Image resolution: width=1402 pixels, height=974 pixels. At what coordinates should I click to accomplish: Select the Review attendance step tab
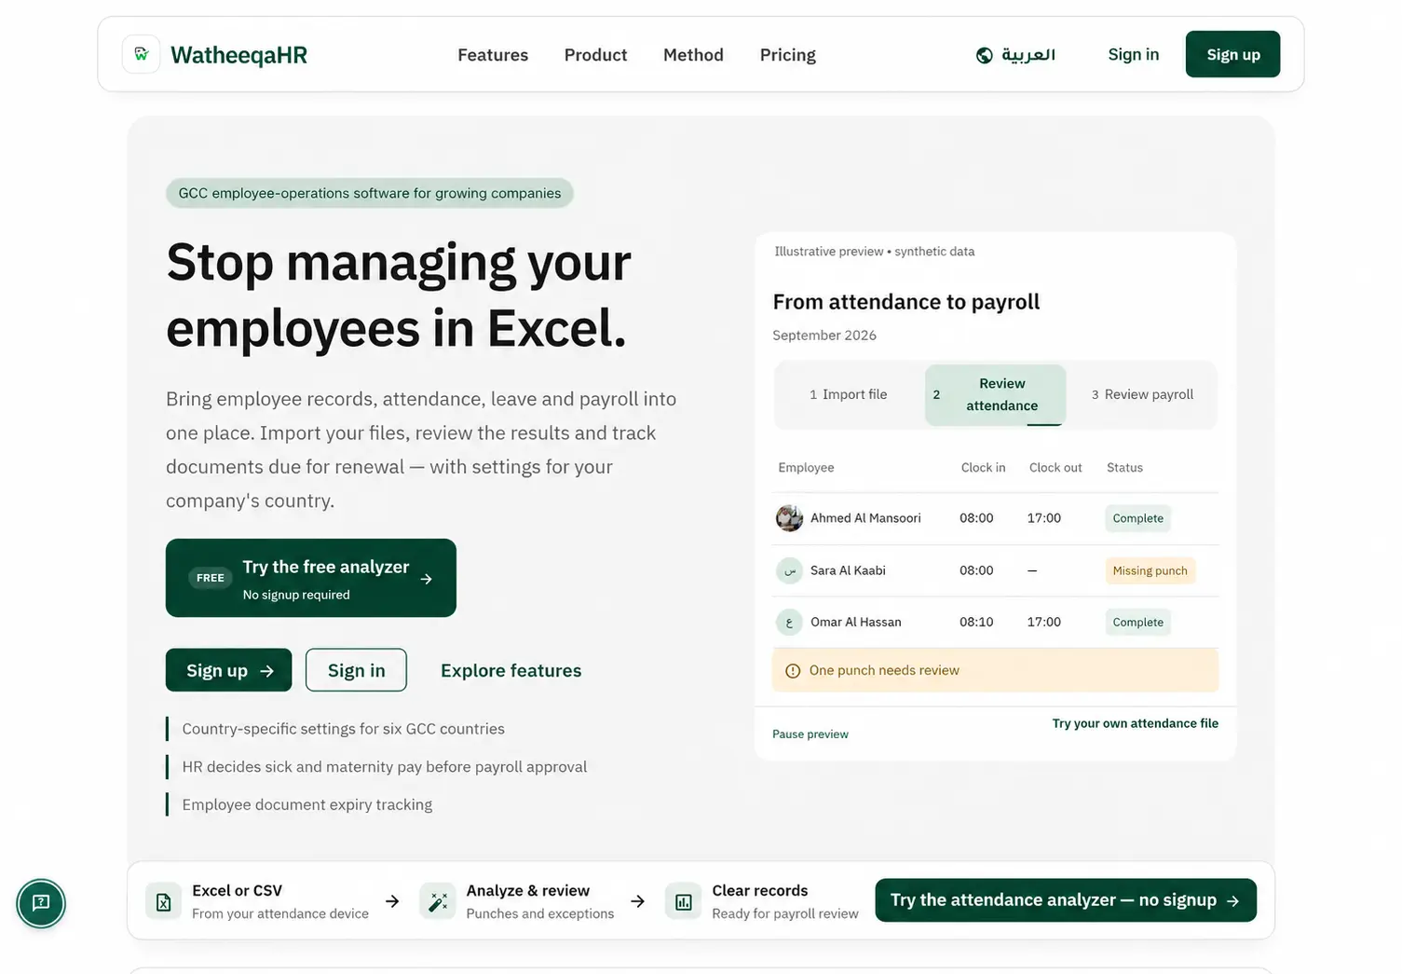click(995, 394)
